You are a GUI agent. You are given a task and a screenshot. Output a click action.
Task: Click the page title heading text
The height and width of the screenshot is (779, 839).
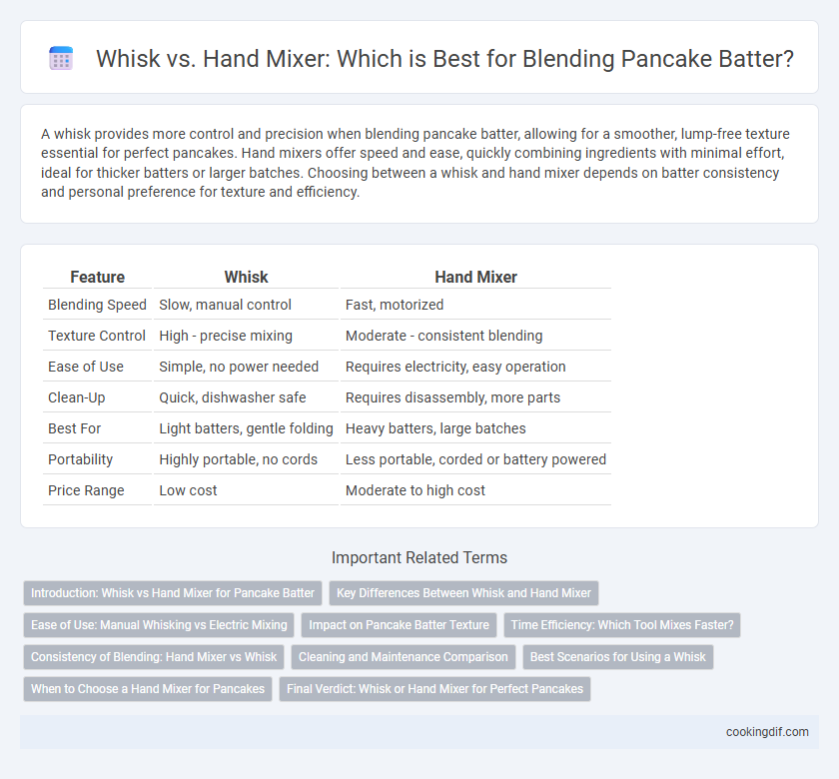[444, 58]
